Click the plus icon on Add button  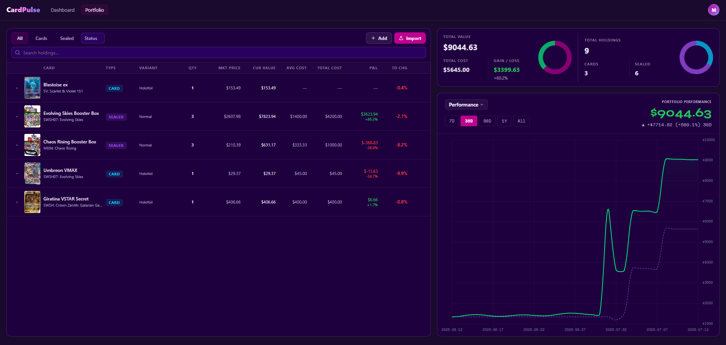coord(373,38)
